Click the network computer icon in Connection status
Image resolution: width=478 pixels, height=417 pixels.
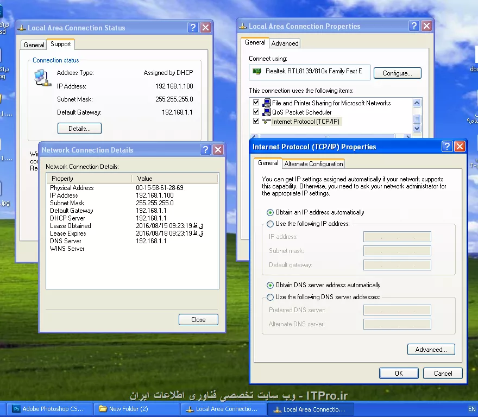(x=42, y=78)
